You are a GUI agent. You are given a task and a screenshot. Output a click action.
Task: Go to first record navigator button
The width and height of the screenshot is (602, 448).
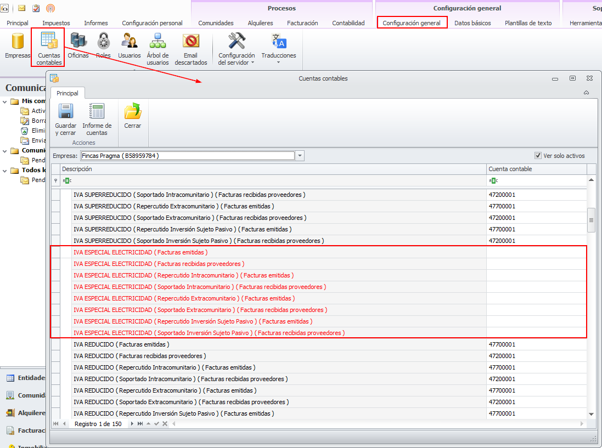[55, 423]
